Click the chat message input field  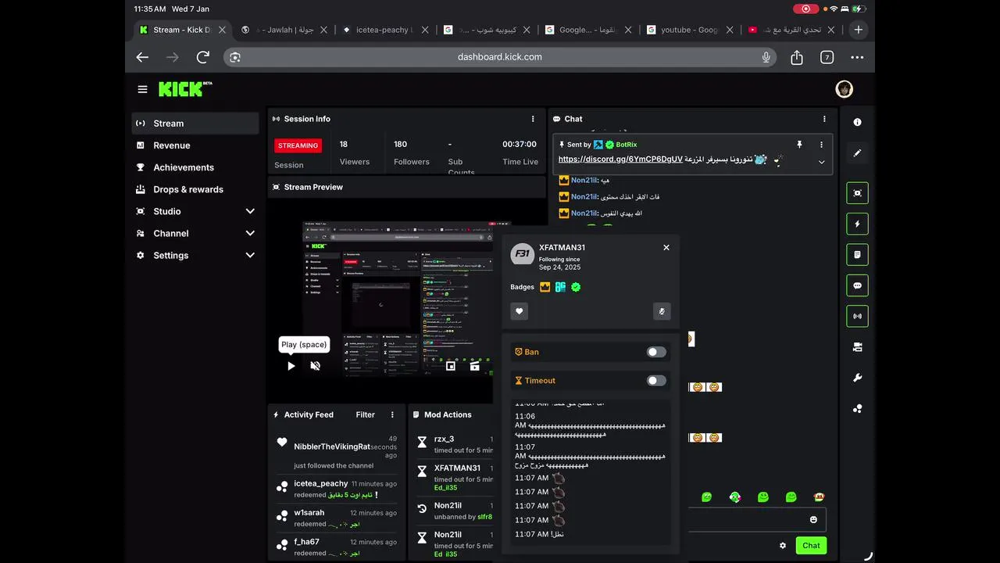[756, 519]
